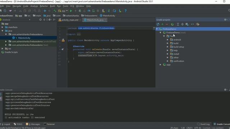Image resolution: width=230 pixels, height=129 pixels.
Task: Open the Terminal tool window
Action: [49, 124]
